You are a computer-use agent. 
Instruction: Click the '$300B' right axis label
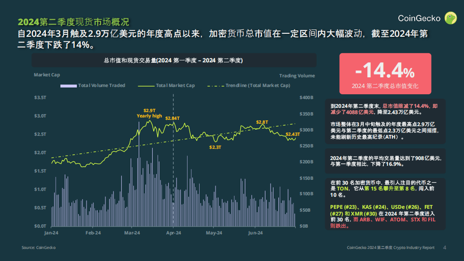pyautogui.click(x=306, y=130)
